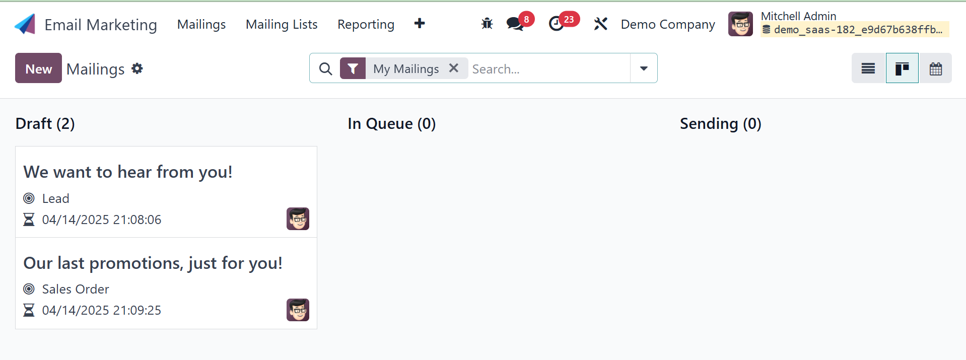Click the New mailing button
The image size is (966, 360).
point(38,68)
